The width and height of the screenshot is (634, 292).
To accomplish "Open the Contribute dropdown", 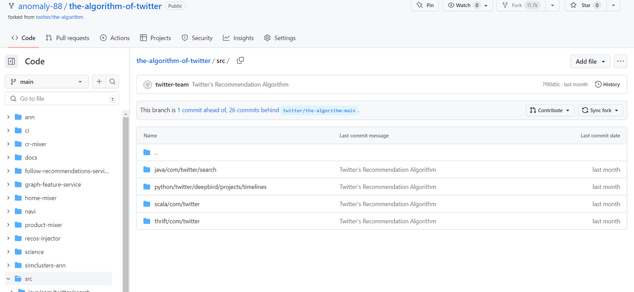I will (550, 110).
